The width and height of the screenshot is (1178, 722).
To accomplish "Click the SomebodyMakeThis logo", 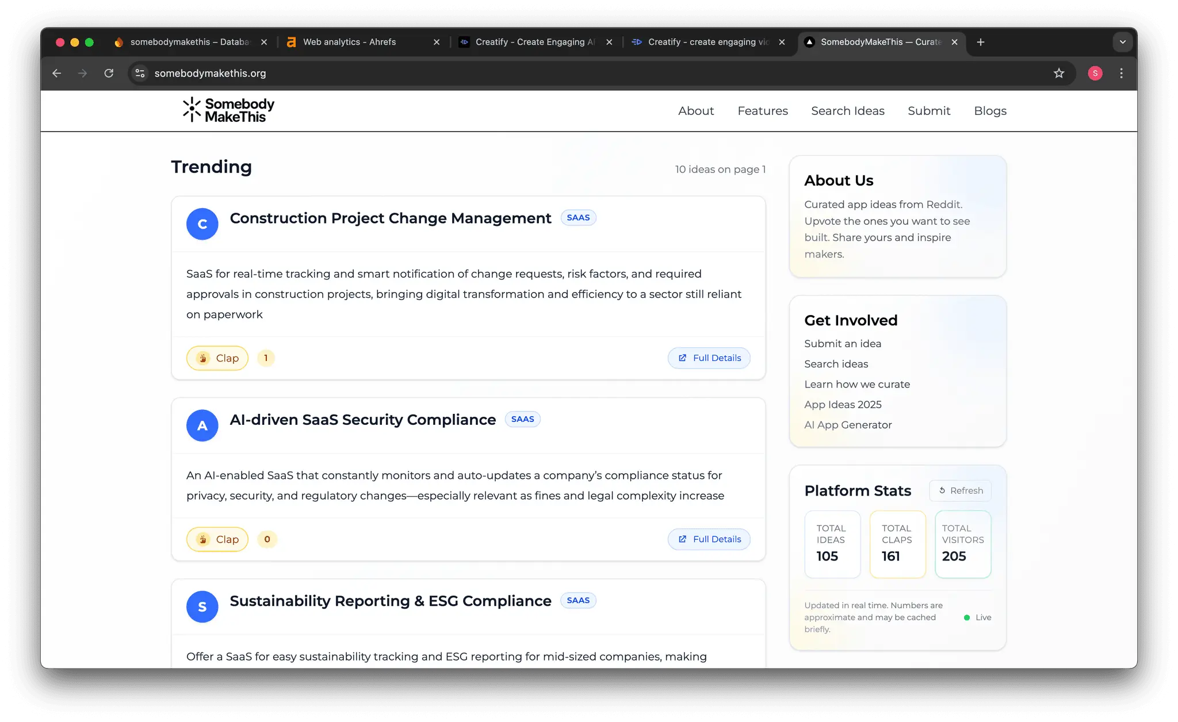I will click(228, 110).
